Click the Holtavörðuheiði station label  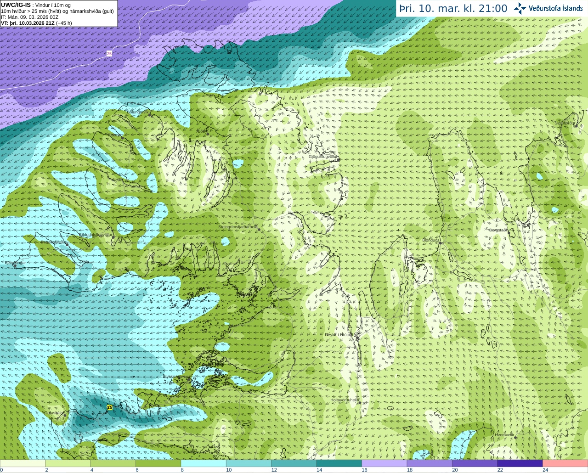tap(345, 400)
